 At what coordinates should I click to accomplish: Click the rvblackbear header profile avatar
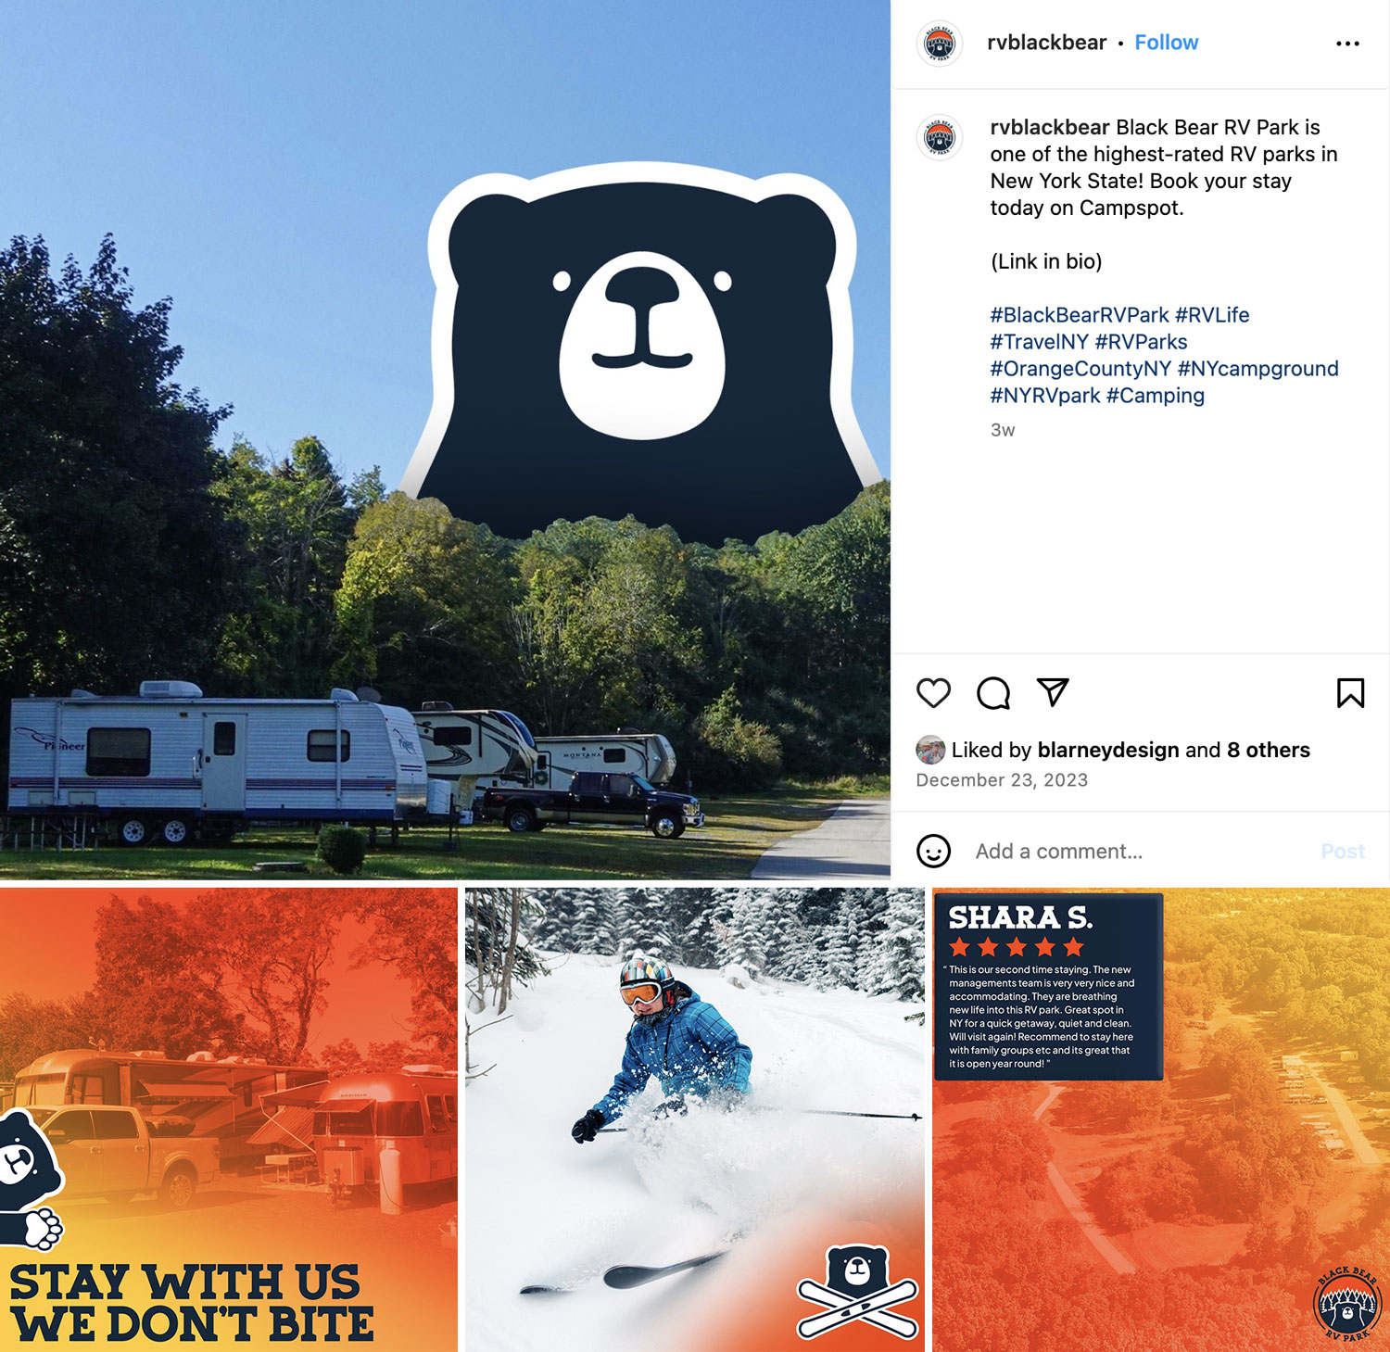coord(940,44)
